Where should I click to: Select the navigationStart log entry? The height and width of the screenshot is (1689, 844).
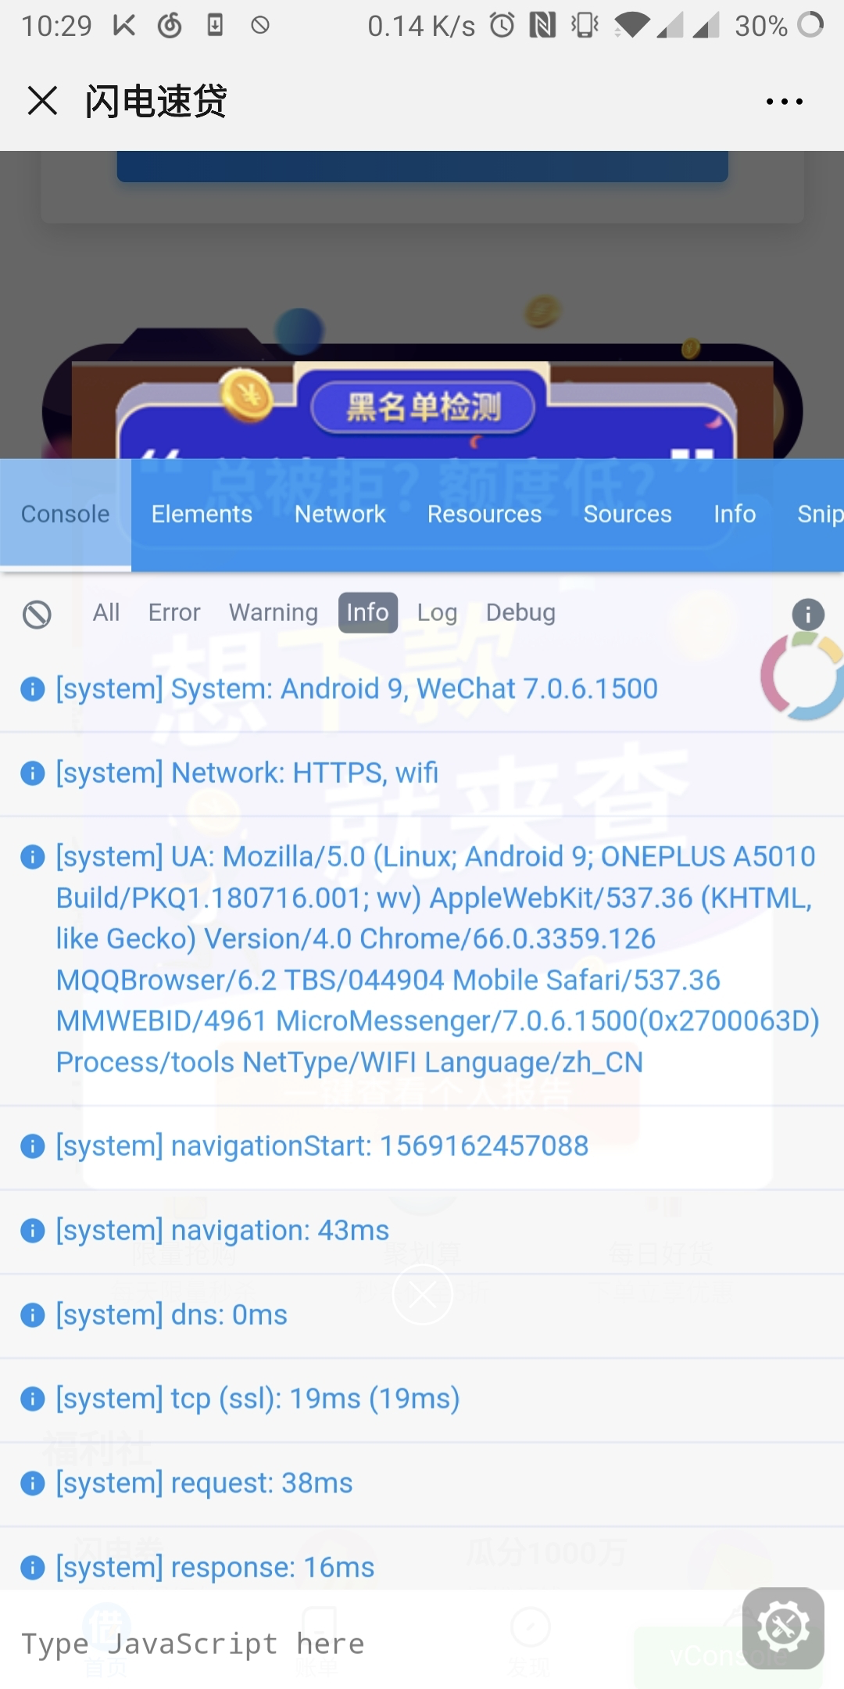(x=422, y=1147)
